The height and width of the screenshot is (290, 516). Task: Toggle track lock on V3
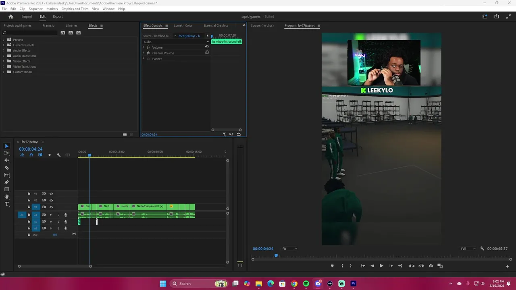click(x=29, y=194)
